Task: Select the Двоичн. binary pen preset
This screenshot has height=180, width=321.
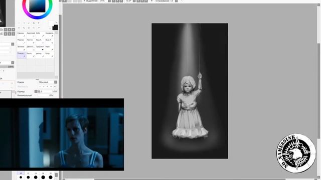Action: click(31, 48)
